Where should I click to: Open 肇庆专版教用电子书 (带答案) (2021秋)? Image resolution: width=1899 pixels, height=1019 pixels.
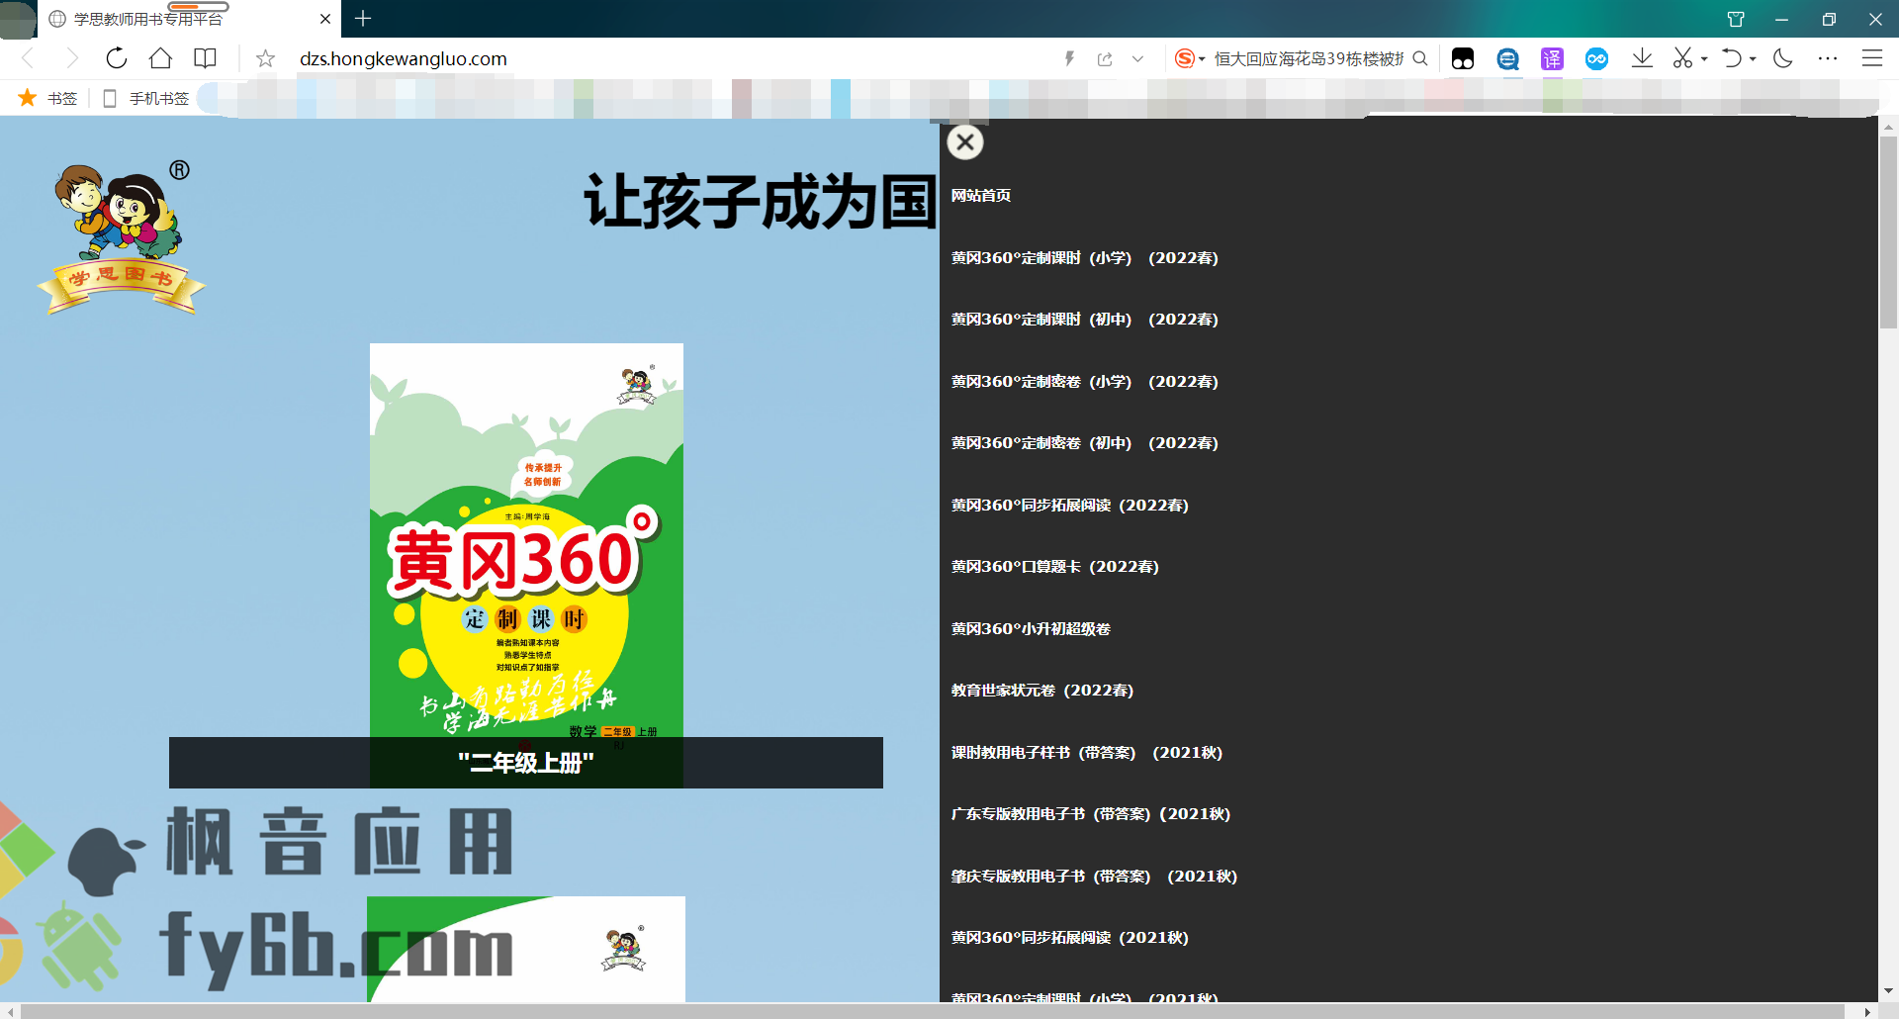[1095, 877]
